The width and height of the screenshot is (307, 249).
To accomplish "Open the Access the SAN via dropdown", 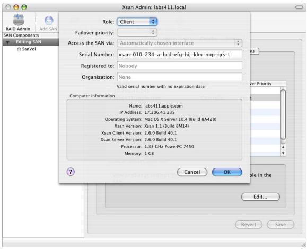I will [x=180, y=43].
